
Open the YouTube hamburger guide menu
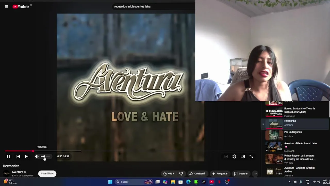click(6, 7)
